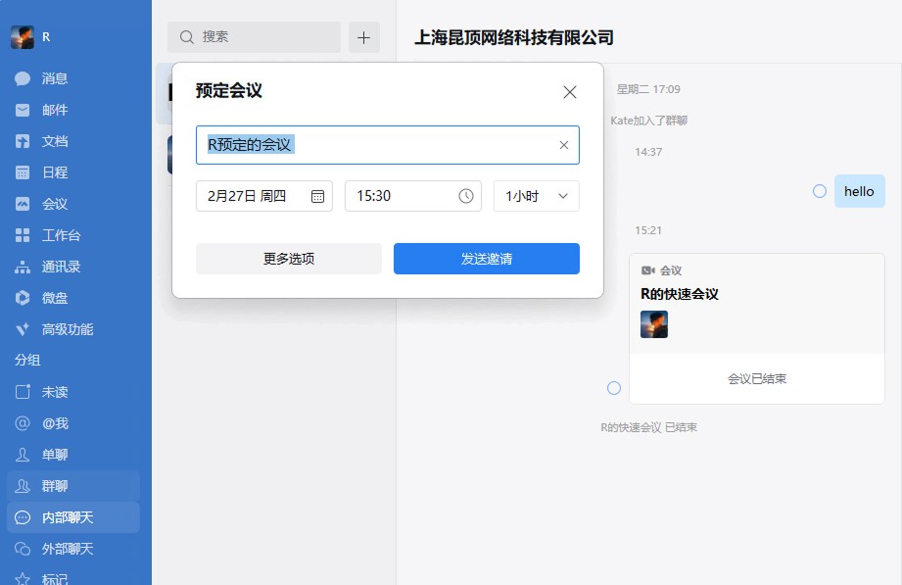The image size is (902, 585).
Task: Click the plus icon beside search box
Action: pyautogui.click(x=364, y=37)
